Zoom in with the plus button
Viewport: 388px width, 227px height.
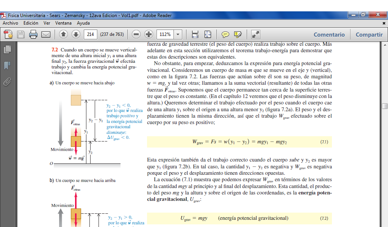149,34
